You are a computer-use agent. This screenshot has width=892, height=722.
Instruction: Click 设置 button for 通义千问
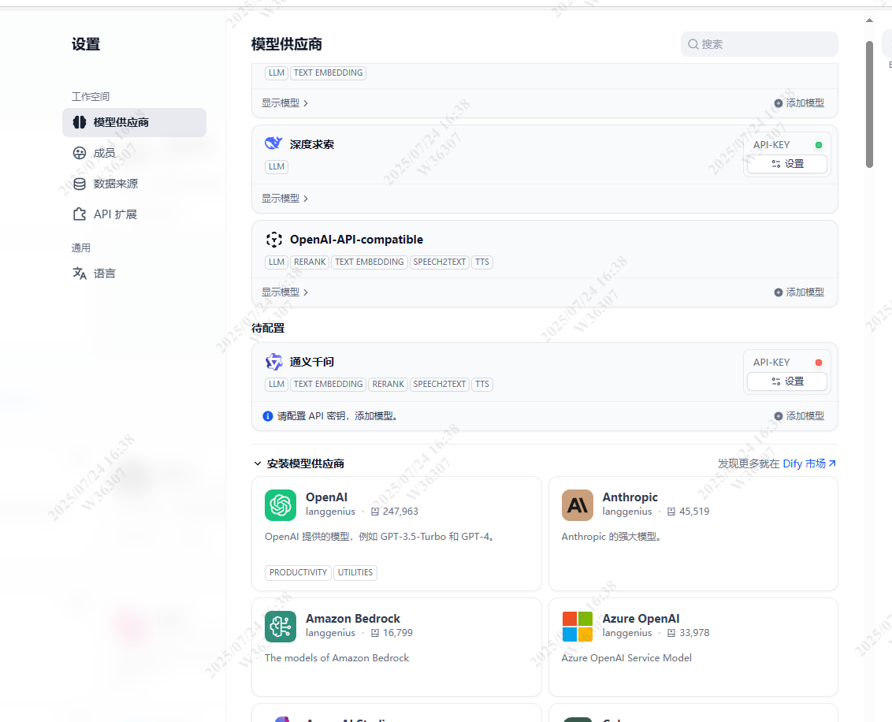[x=786, y=381]
